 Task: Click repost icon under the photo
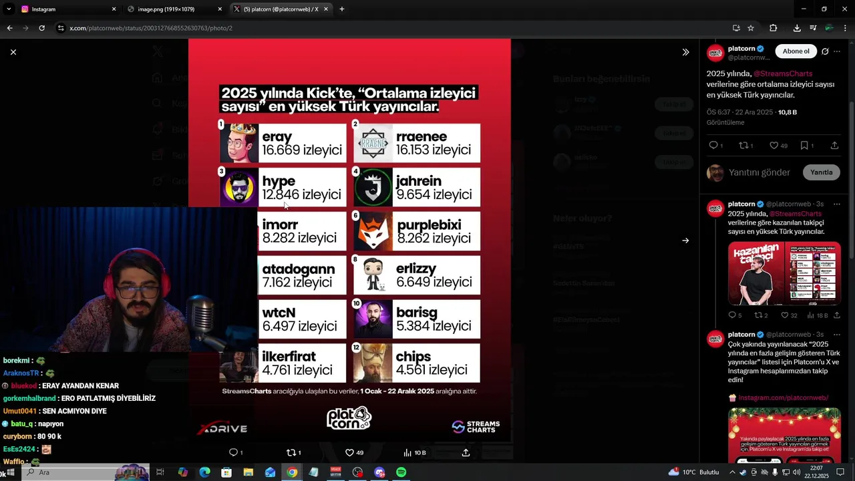291,452
